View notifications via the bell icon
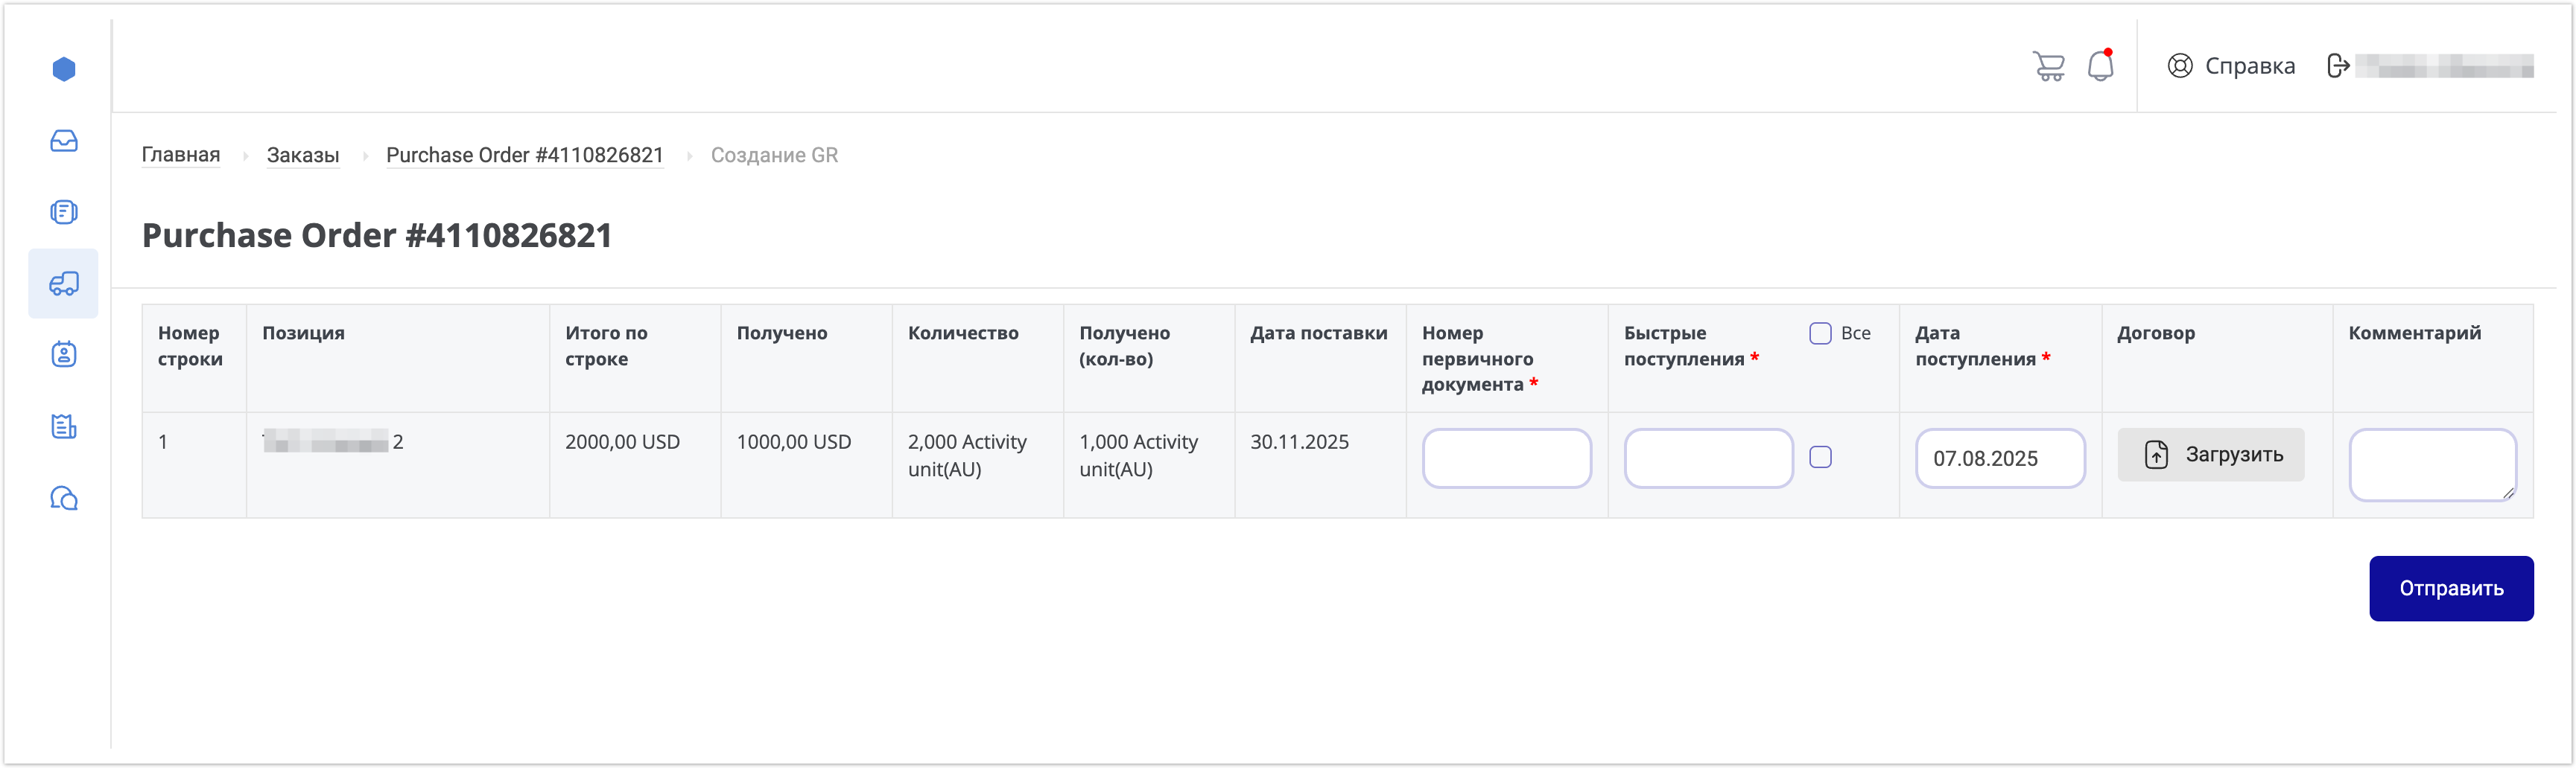Viewport: 2576px width, 768px height. tap(2100, 66)
